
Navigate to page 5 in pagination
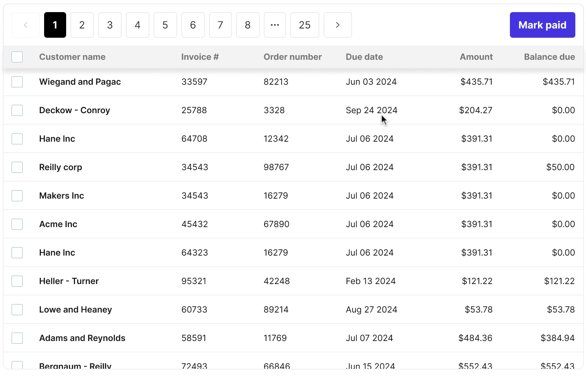coord(165,25)
